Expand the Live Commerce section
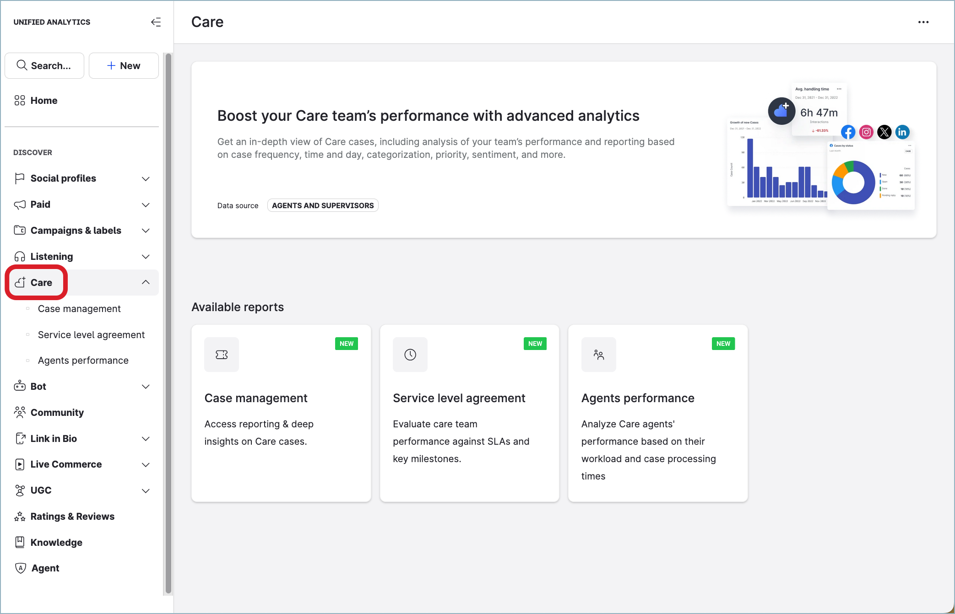Screen dimensions: 955x614 pos(146,464)
